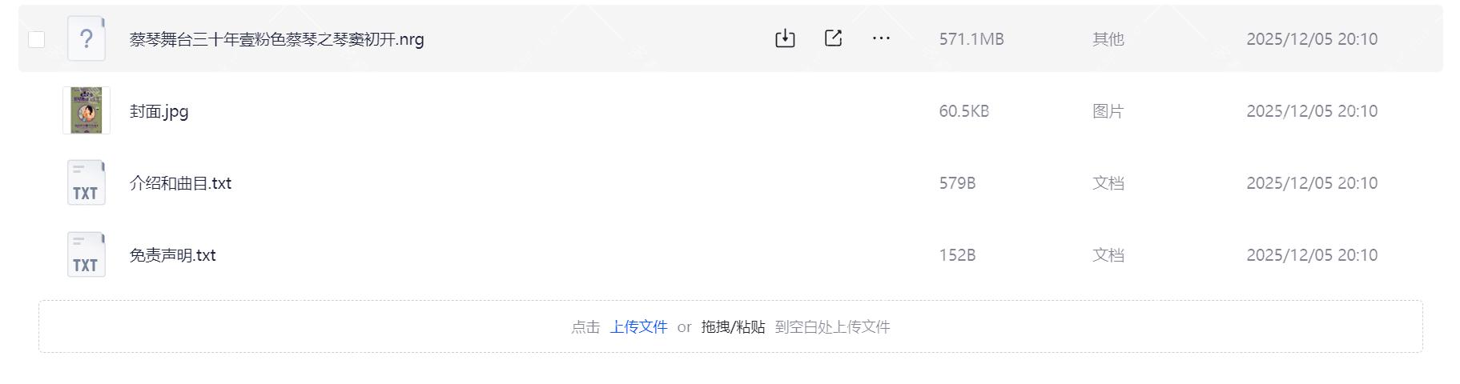The image size is (1460, 384).
Task: Click the TXT icon of 介绍和曲目.txt
Action: pyautogui.click(x=86, y=182)
